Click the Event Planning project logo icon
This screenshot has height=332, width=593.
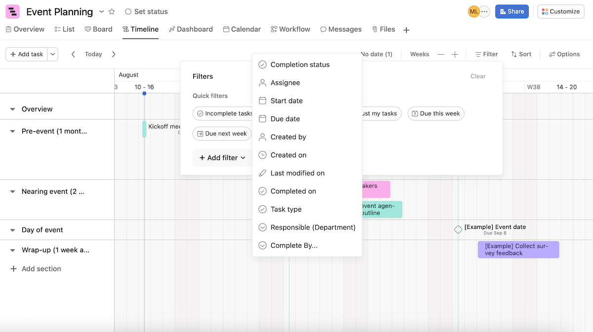[12, 11]
